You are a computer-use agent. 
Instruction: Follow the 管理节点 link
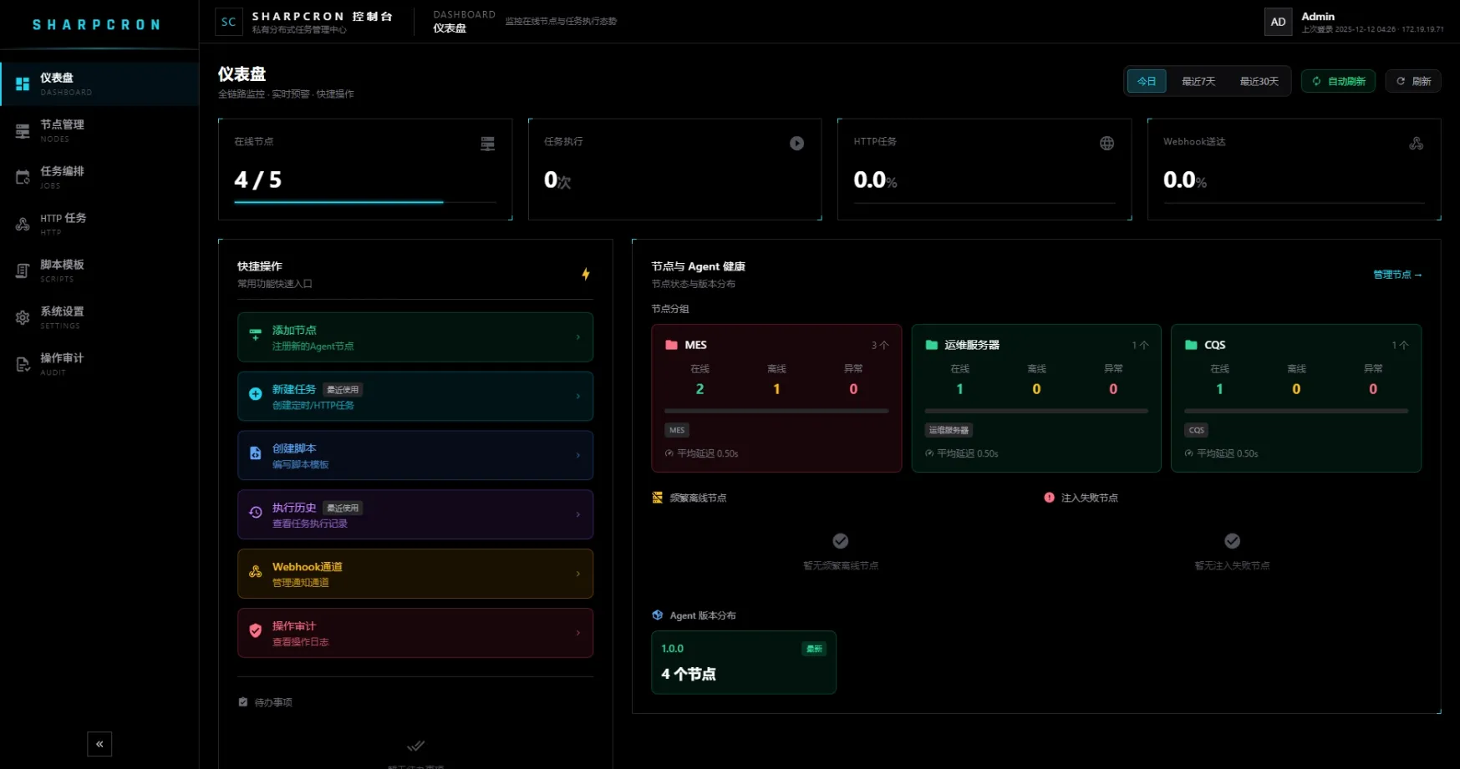coord(1396,275)
